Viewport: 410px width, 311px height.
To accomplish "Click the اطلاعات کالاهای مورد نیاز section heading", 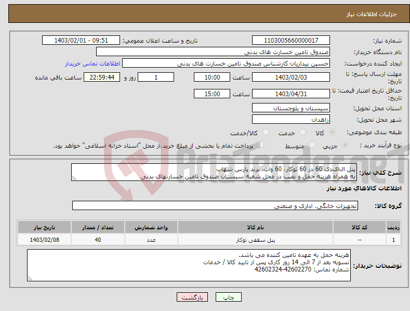I will click(x=364, y=188).
